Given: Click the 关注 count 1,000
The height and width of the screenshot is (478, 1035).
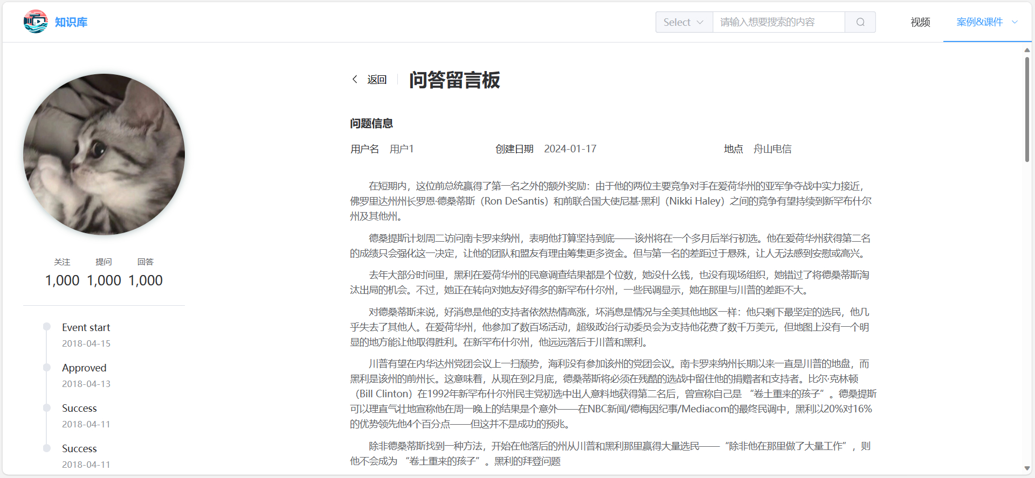Looking at the screenshot, I should click(63, 280).
